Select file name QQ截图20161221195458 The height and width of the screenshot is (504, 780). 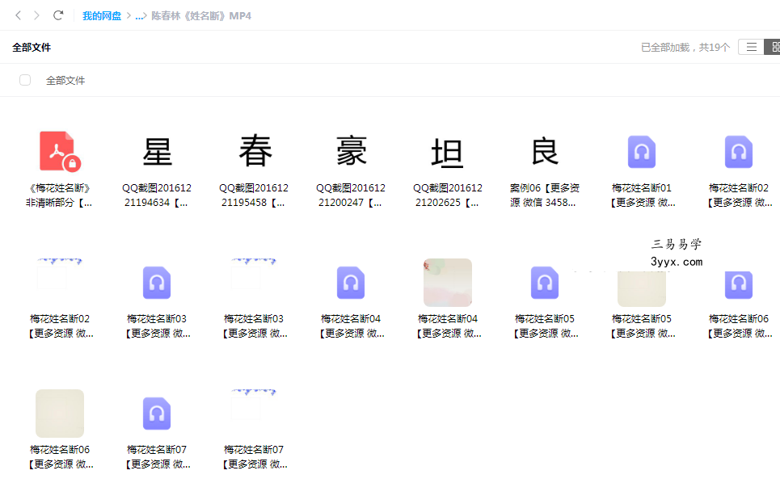[254, 195]
